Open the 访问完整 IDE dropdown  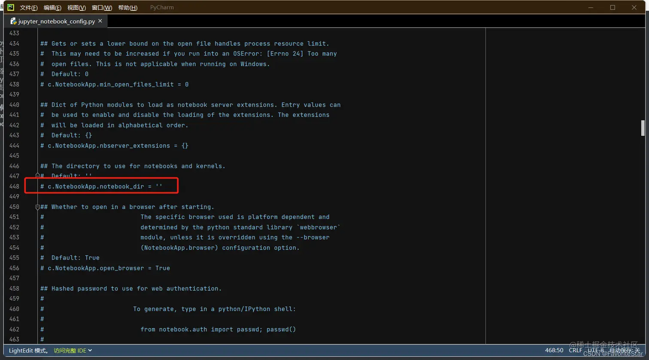[x=73, y=351]
